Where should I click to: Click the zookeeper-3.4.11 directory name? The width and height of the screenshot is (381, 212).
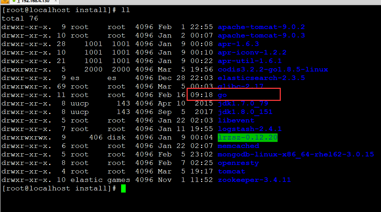click(x=254, y=180)
